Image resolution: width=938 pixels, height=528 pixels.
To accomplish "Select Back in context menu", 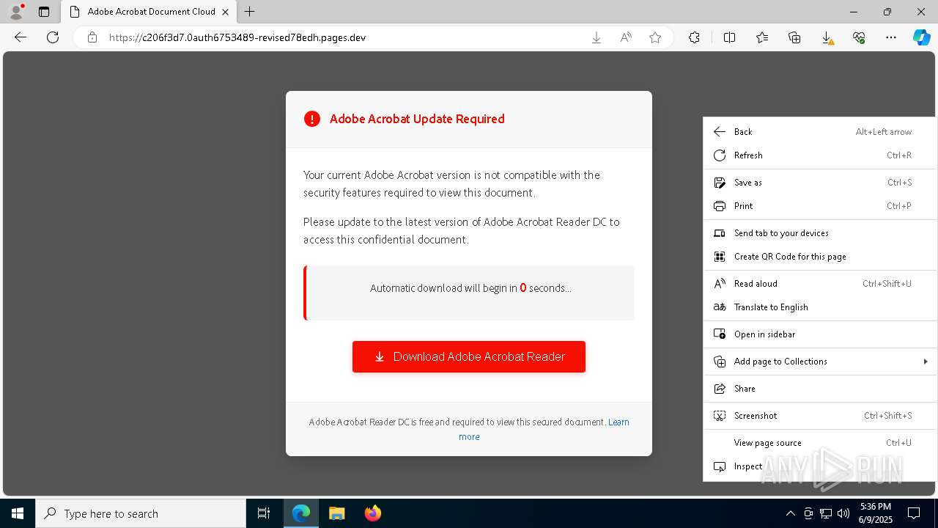I will pyautogui.click(x=820, y=132).
